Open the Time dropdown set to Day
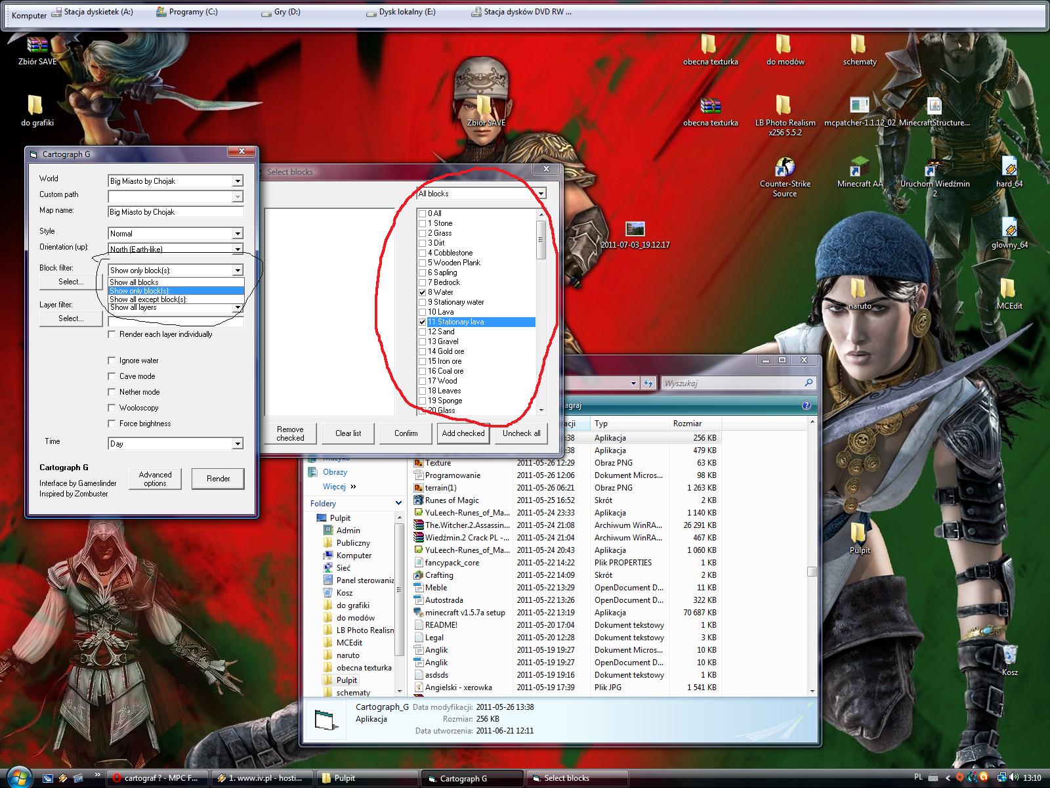 pos(238,444)
